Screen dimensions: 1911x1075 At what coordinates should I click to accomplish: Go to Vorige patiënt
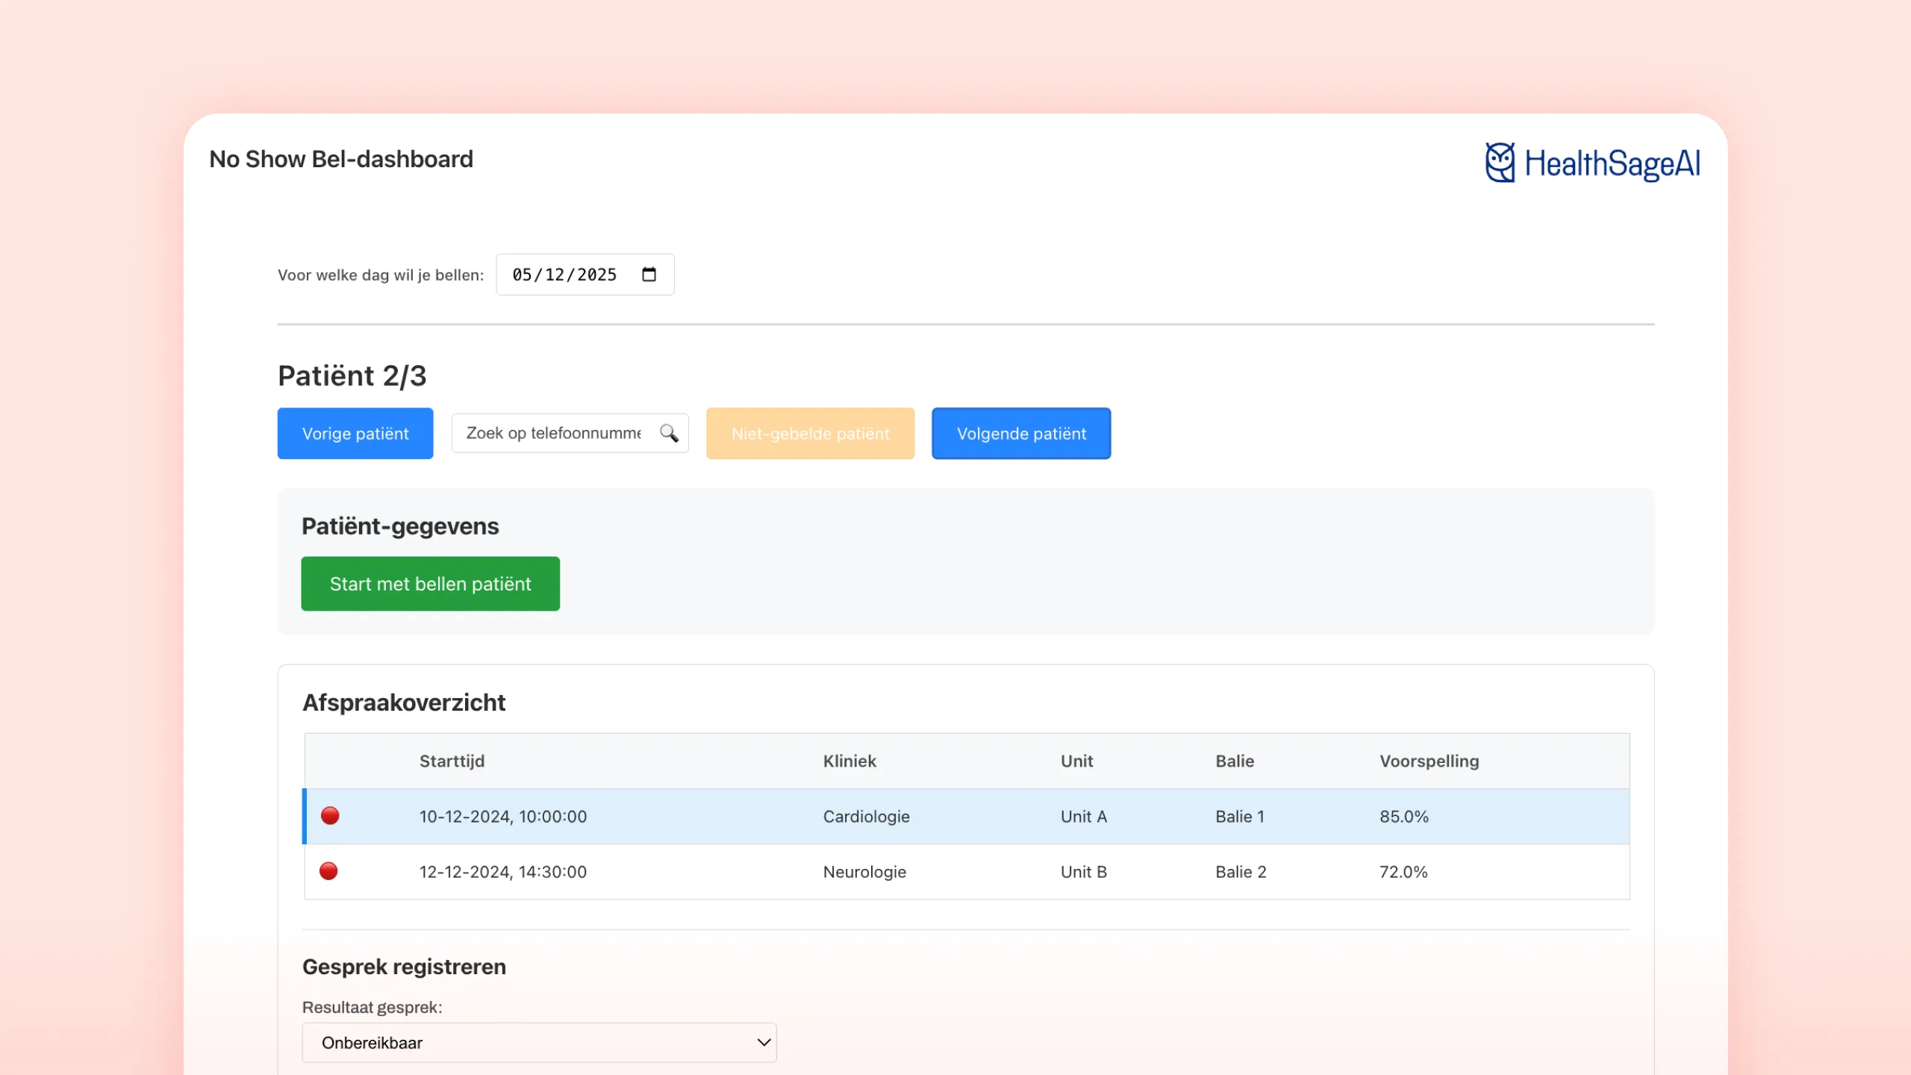pos(355,433)
